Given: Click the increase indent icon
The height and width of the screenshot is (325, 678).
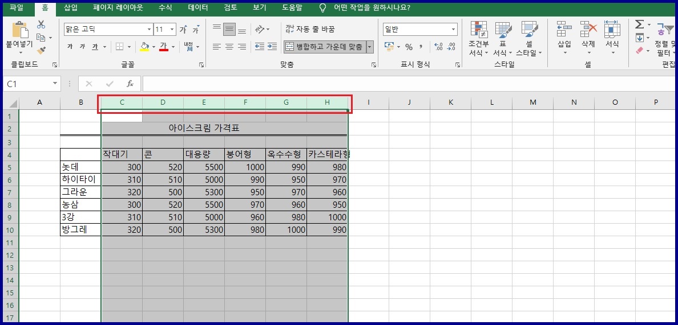Looking at the screenshot, I should [272, 47].
